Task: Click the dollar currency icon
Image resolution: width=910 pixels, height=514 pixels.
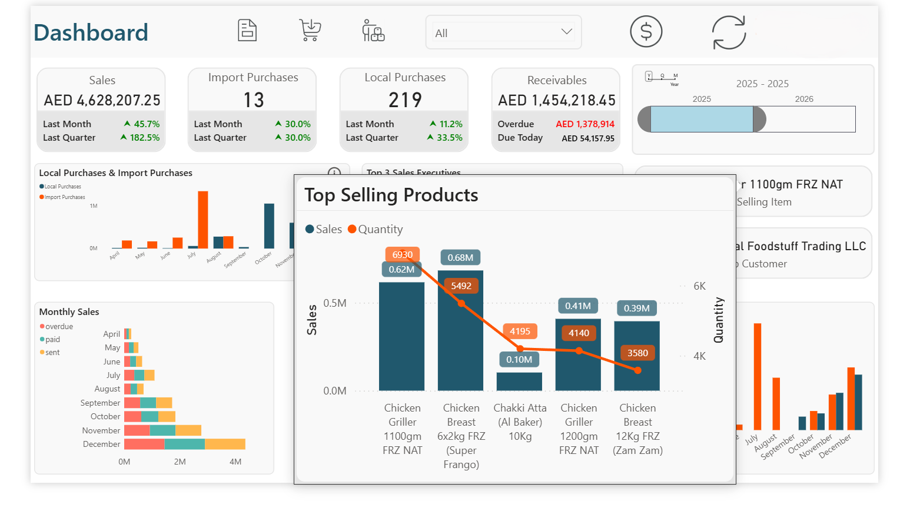Action: 646,31
